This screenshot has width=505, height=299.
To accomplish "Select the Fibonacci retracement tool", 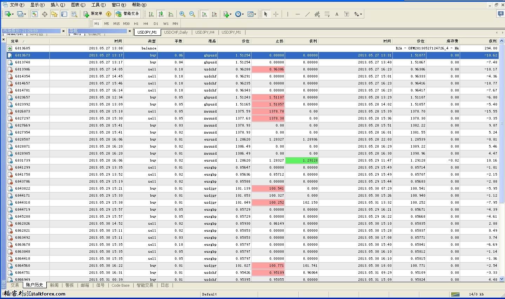I will coord(327,14).
